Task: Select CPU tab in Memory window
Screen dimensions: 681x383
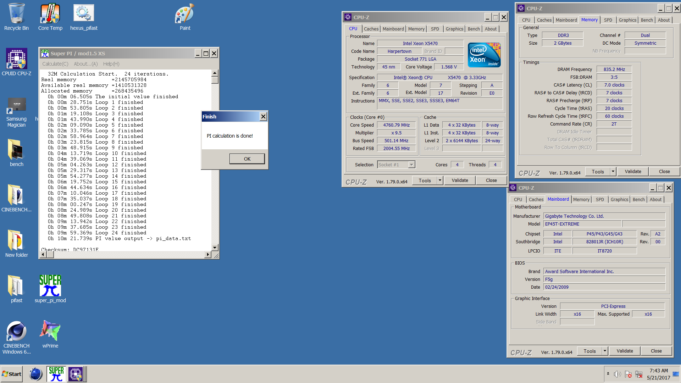Action: (526, 20)
